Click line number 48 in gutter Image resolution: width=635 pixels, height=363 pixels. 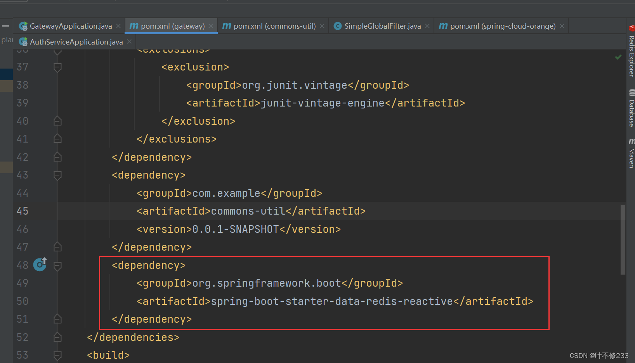(23, 265)
